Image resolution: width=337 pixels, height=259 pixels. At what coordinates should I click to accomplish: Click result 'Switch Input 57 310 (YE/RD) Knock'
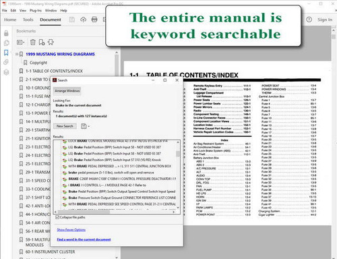click(115, 160)
